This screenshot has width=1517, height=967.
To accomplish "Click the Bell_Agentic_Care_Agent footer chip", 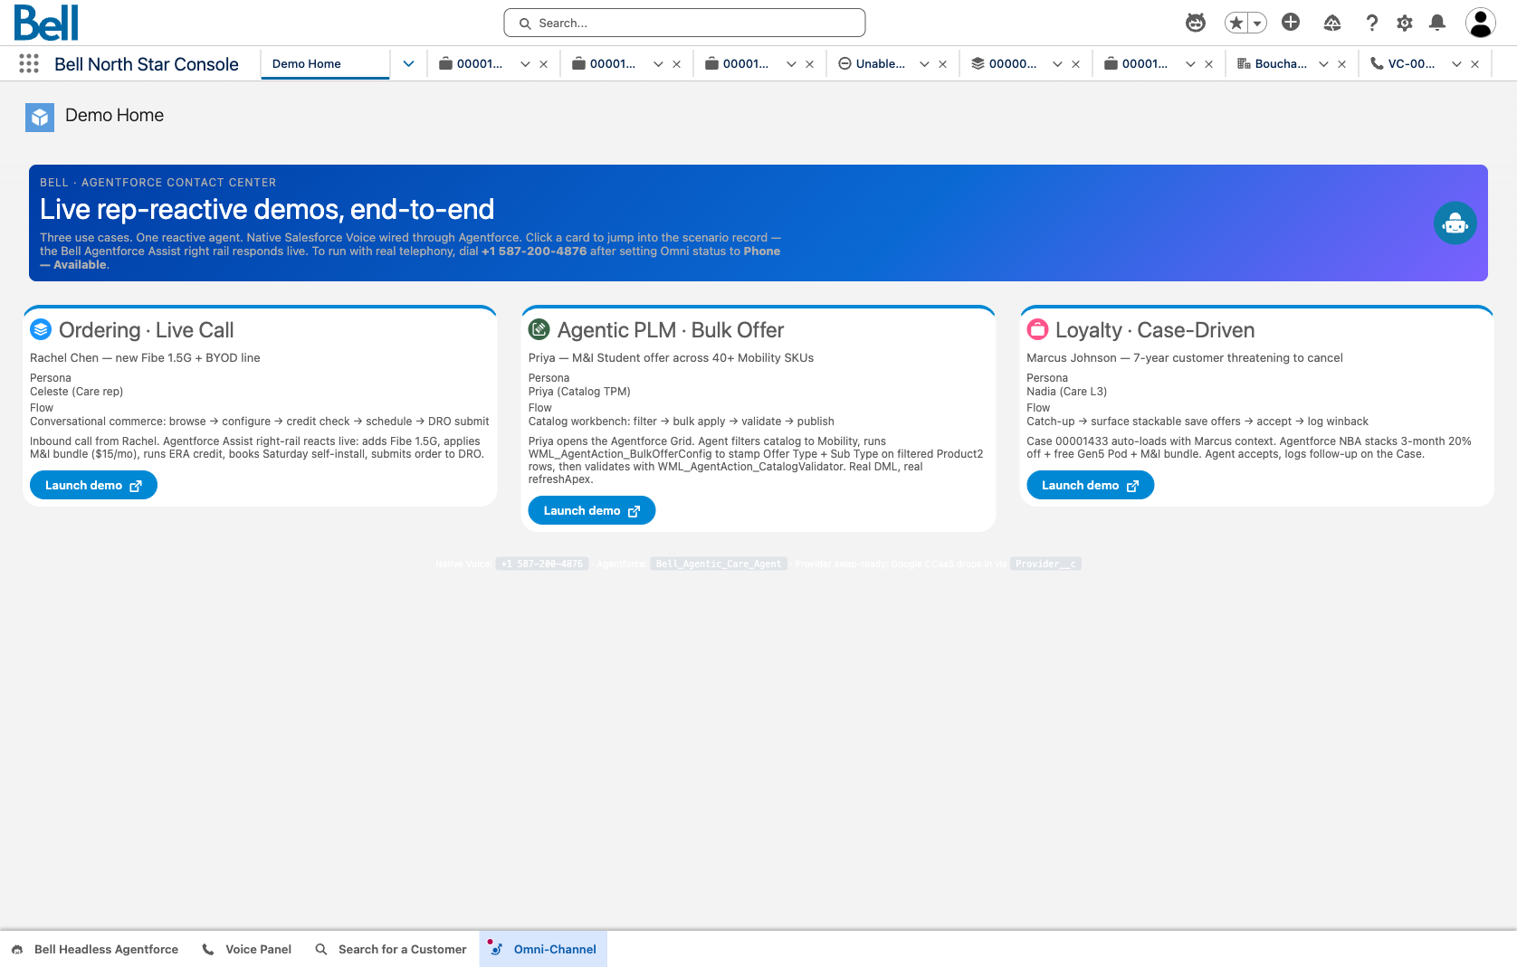I will pos(719,564).
